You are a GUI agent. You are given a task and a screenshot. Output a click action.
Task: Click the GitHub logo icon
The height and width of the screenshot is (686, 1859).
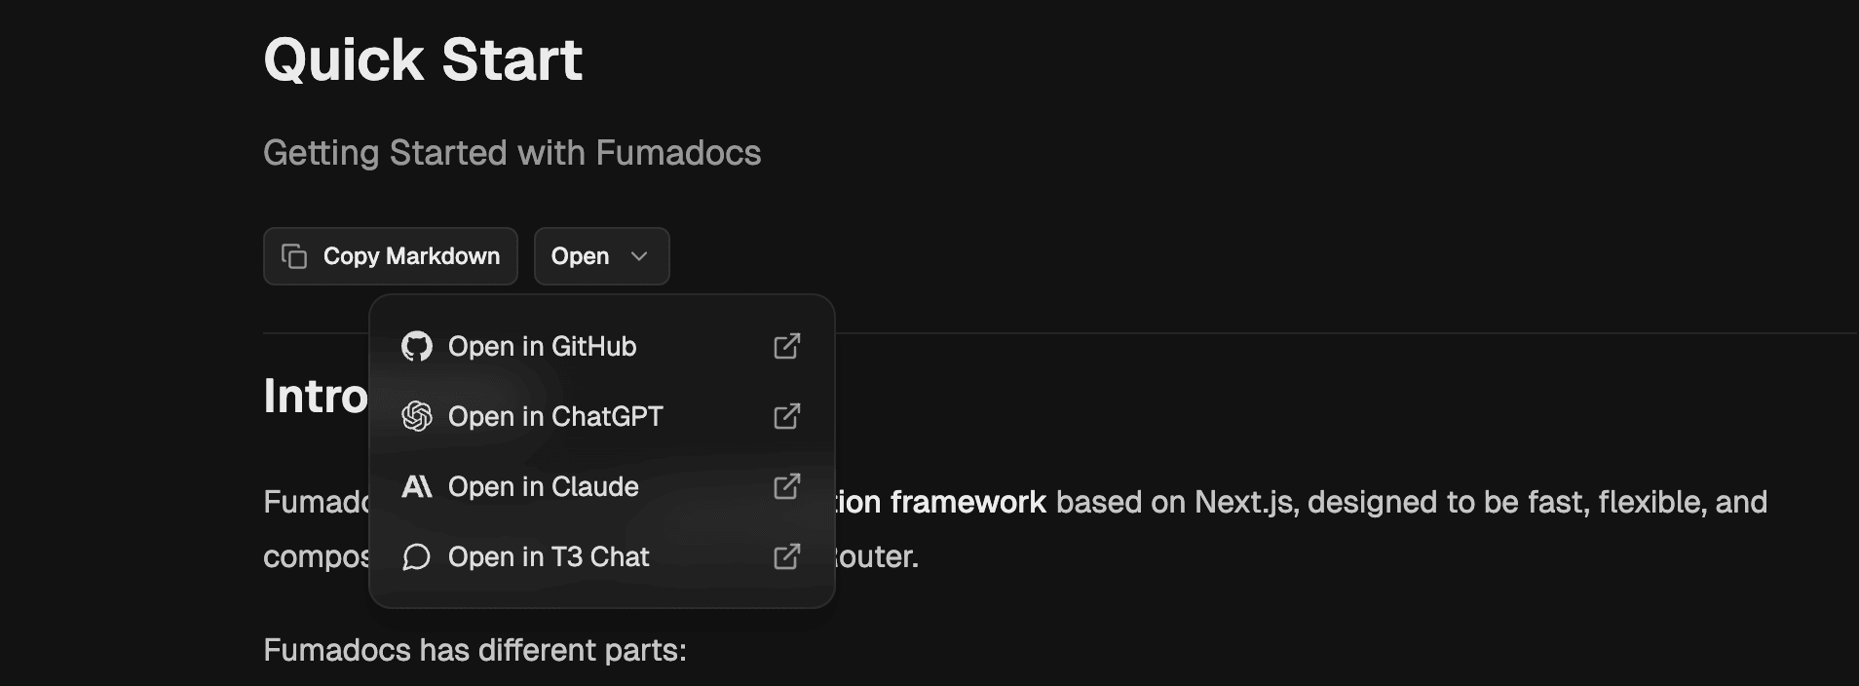418,346
